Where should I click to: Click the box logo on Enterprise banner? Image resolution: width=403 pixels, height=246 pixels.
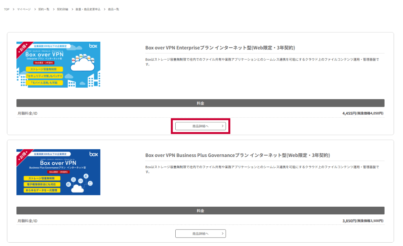[x=93, y=46]
